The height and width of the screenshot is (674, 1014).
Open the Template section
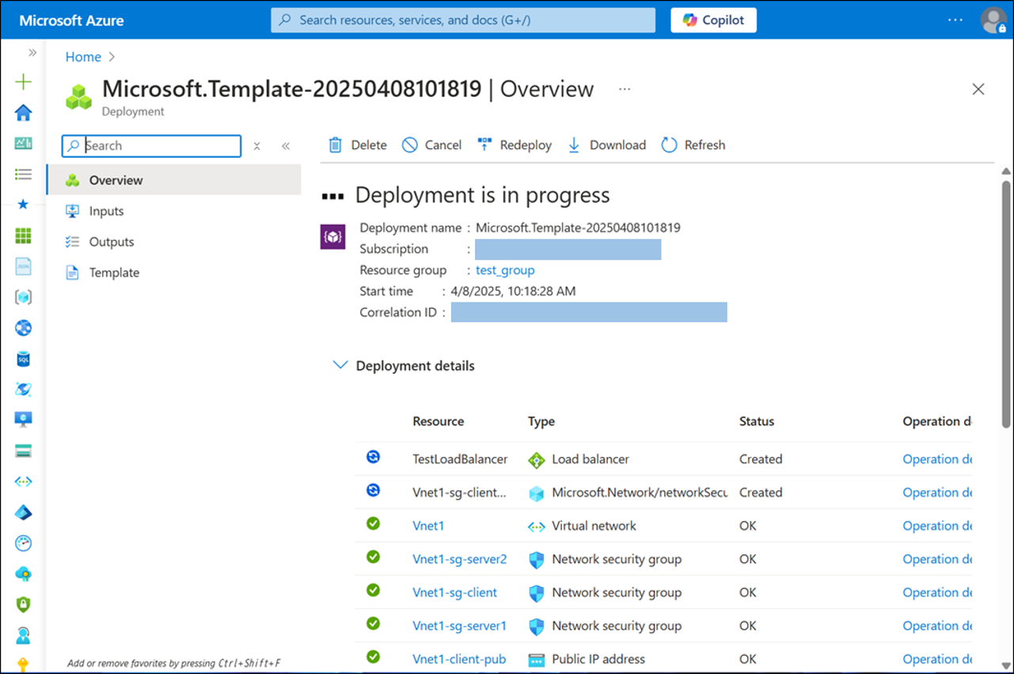[113, 272]
